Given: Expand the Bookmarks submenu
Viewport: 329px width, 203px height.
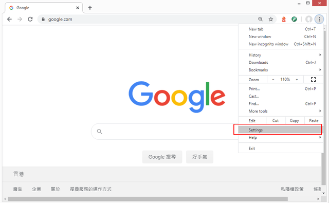Looking at the screenshot, I should point(281,70).
